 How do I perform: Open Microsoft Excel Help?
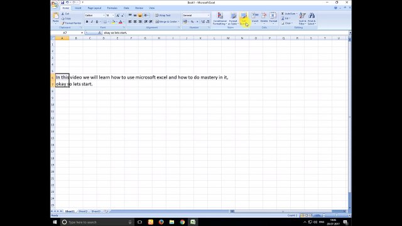(x=335, y=8)
